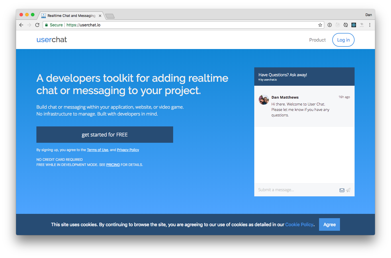Screen dimensions: 391x258
Task: Close the Realtime Chat and Messaging tab
Action: coord(100,16)
